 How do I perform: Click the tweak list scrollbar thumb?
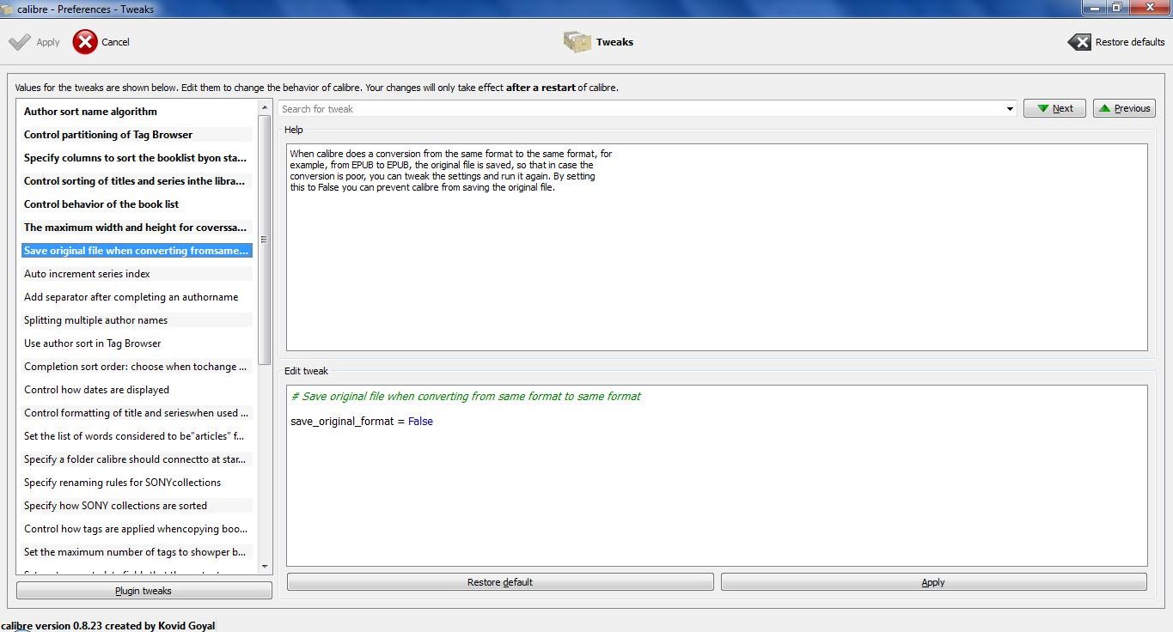pyautogui.click(x=265, y=239)
